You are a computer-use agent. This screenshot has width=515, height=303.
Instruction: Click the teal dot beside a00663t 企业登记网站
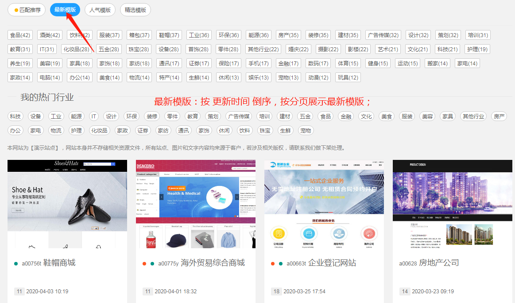click(x=281, y=264)
